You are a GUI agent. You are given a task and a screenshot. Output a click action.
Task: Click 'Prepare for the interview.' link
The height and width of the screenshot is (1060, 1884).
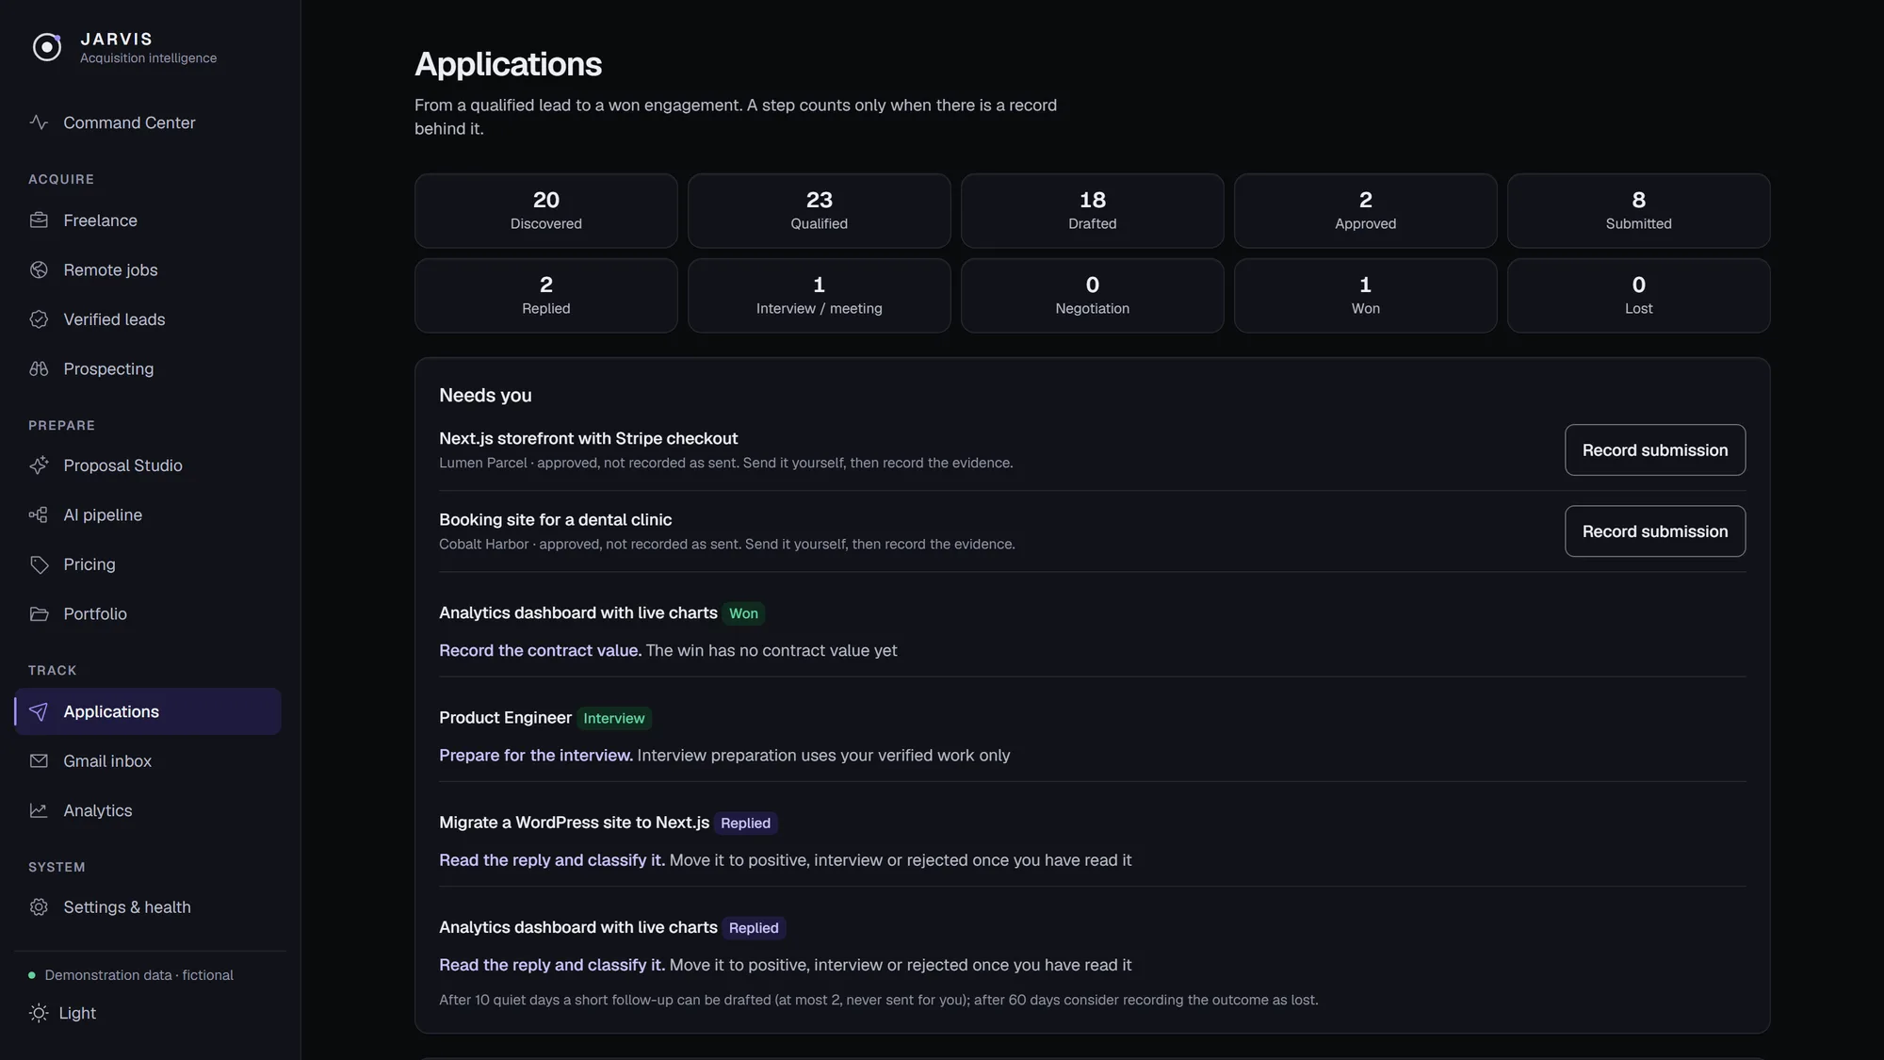[536, 756]
